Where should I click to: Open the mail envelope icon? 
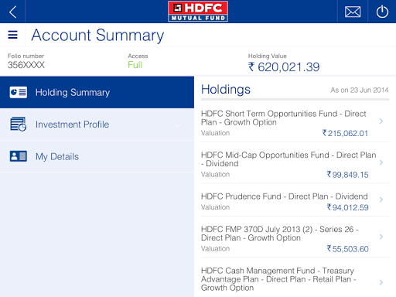coord(353,12)
